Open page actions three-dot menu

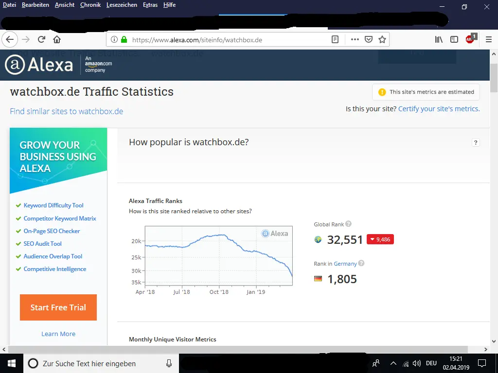tap(355, 40)
